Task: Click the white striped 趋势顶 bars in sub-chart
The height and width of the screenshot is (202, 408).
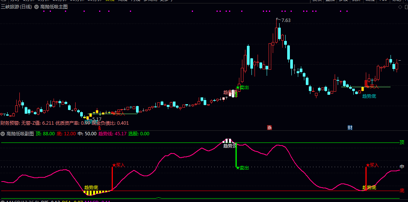Action: click(228, 141)
